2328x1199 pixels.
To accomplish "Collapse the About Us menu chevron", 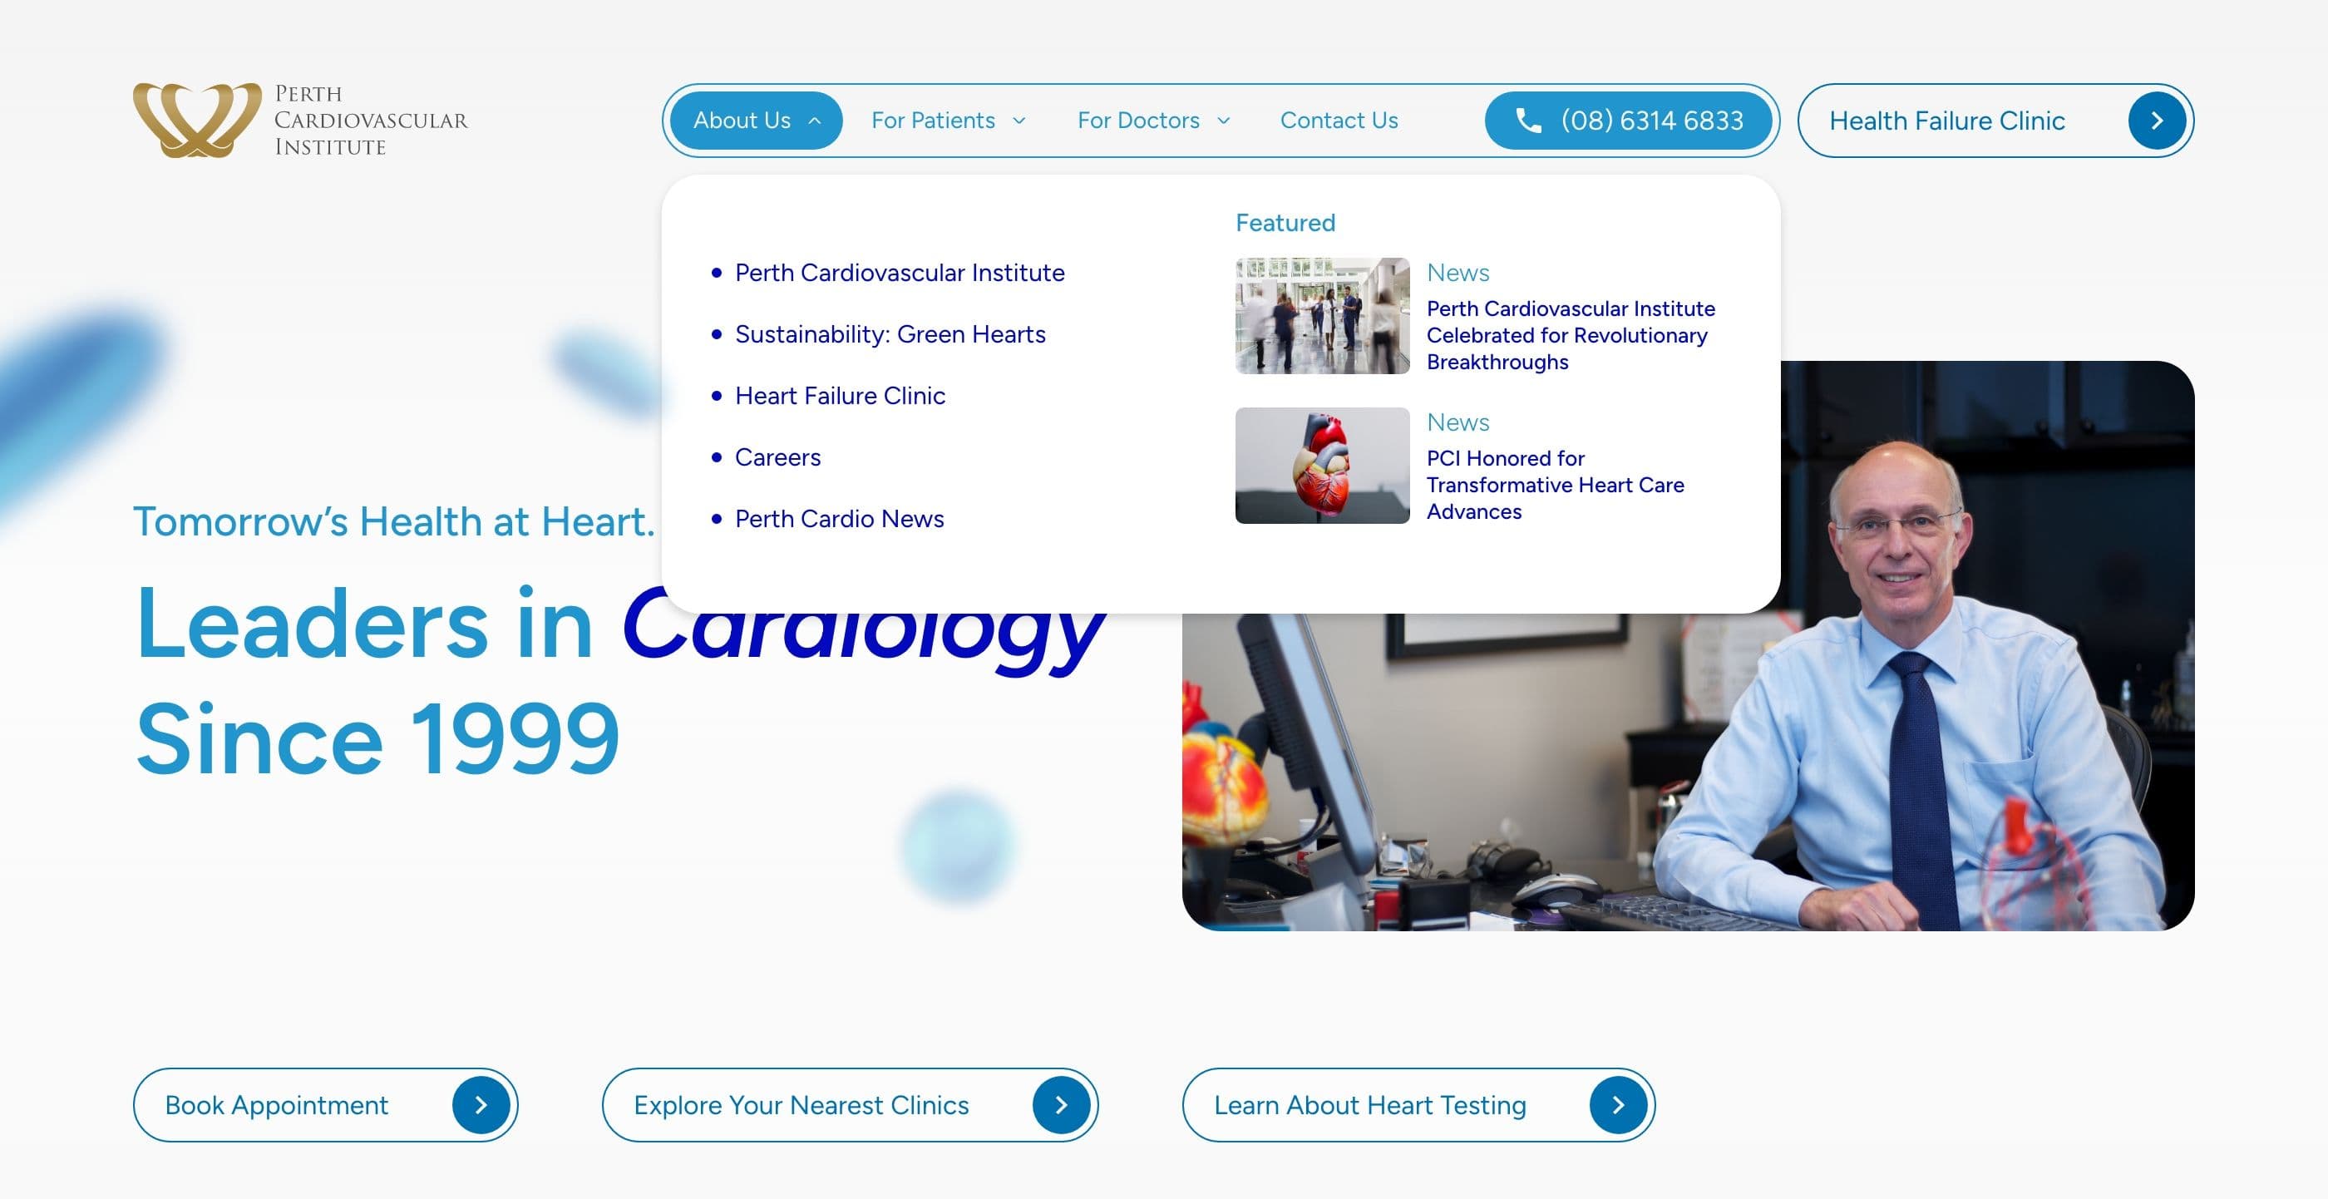I will click(x=814, y=121).
